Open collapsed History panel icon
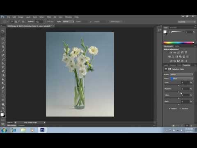This screenshot has width=197, height=148. tap(160, 30)
